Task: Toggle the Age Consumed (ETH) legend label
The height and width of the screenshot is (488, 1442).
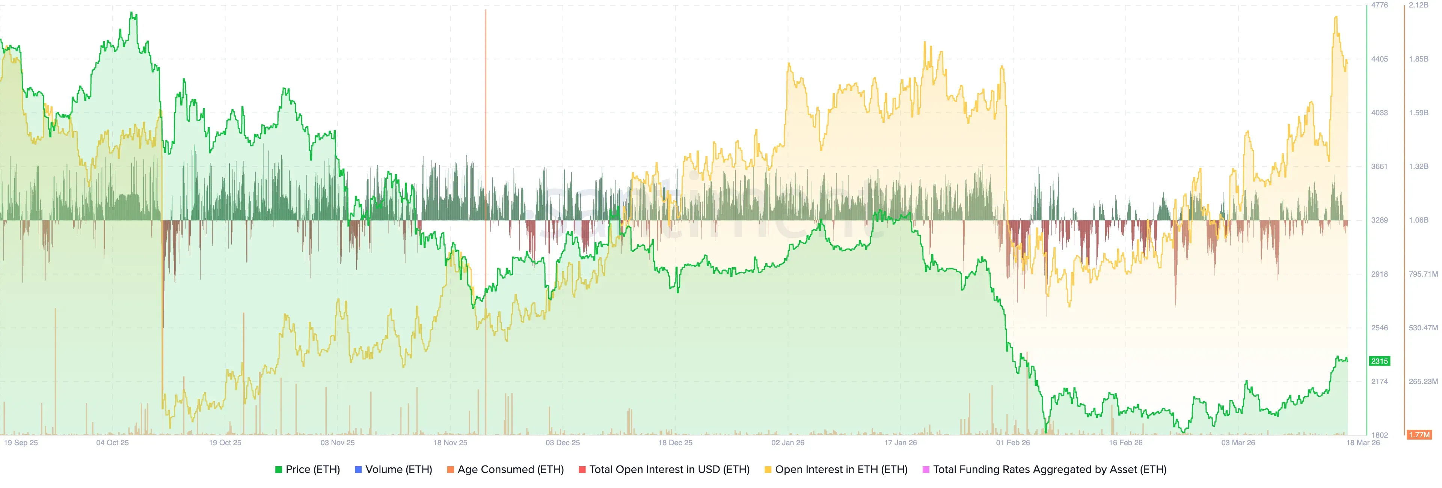Action: point(511,470)
